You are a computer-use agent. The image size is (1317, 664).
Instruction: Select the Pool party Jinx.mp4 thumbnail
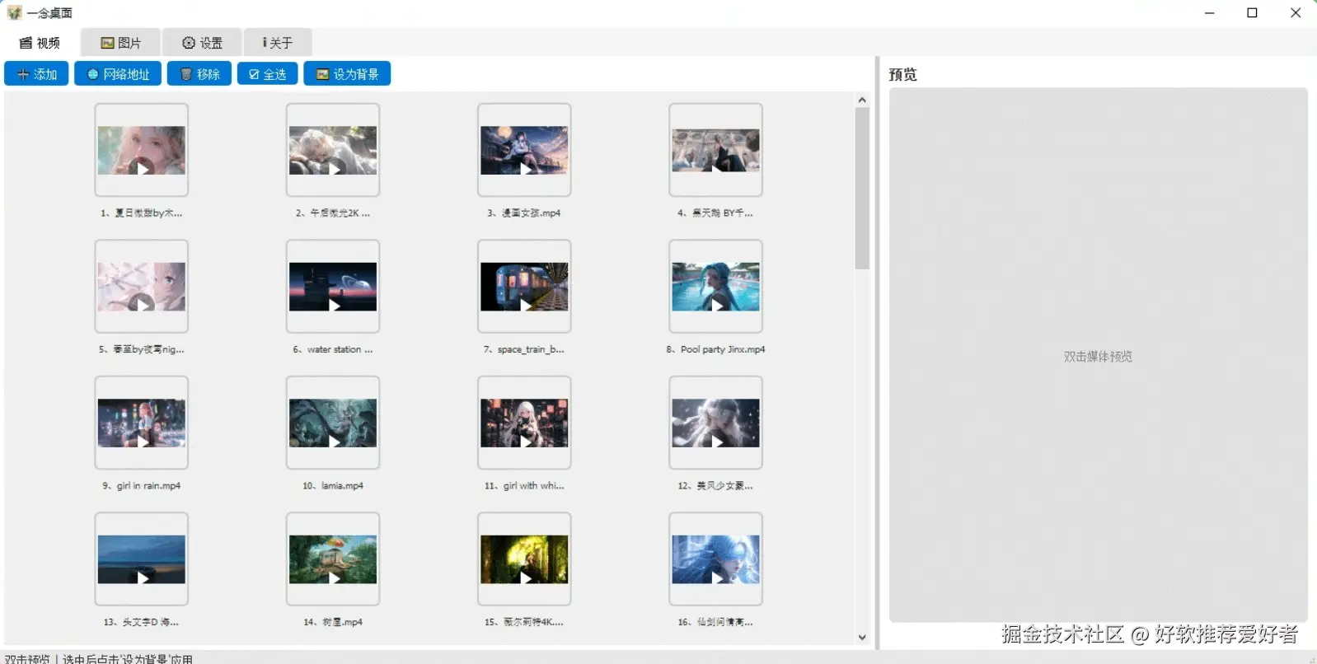pos(715,287)
